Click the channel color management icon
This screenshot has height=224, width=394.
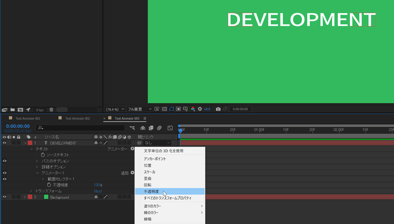click(x=193, y=109)
